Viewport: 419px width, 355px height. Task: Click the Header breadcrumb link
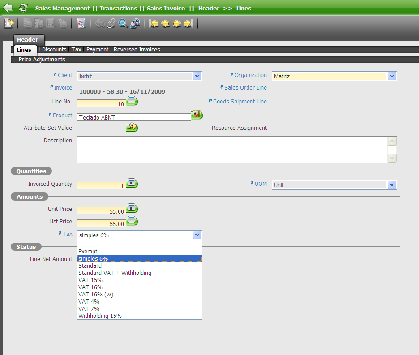coord(209,8)
